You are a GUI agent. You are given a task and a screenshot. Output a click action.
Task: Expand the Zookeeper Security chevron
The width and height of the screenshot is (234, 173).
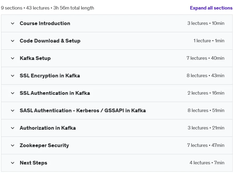point(13,146)
